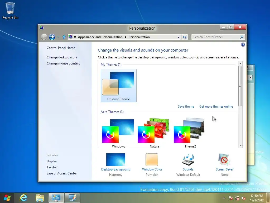The height and width of the screenshot is (203, 270).
Task: Open the Recycle Bin desktop icon
Action: (x=10, y=10)
